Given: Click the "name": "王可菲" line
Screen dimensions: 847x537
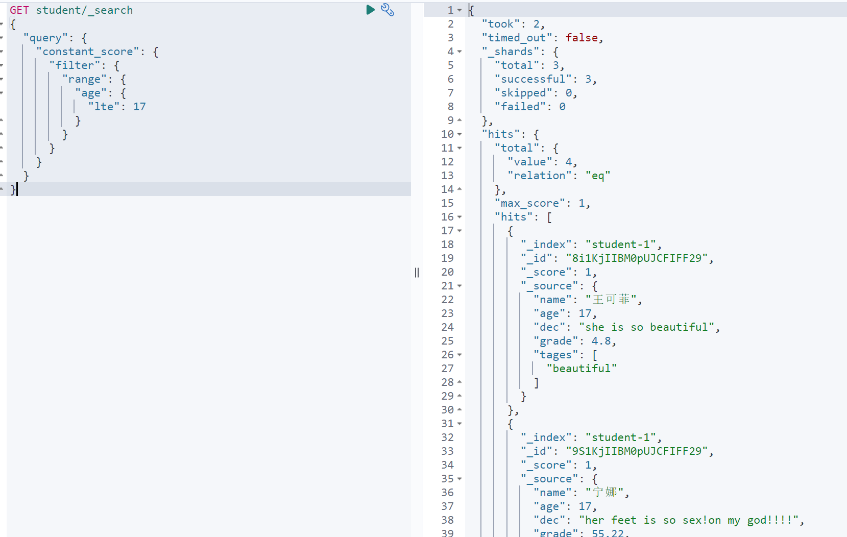Looking at the screenshot, I should 588,300.
